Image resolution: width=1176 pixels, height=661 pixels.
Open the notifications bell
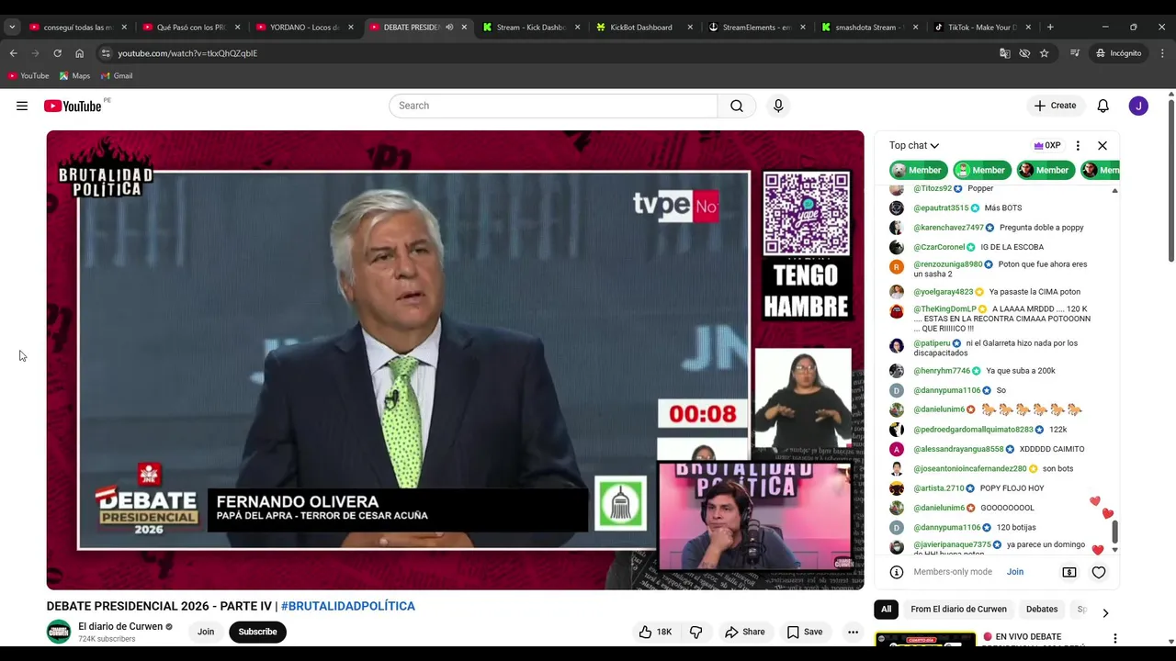pyautogui.click(x=1103, y=106)
